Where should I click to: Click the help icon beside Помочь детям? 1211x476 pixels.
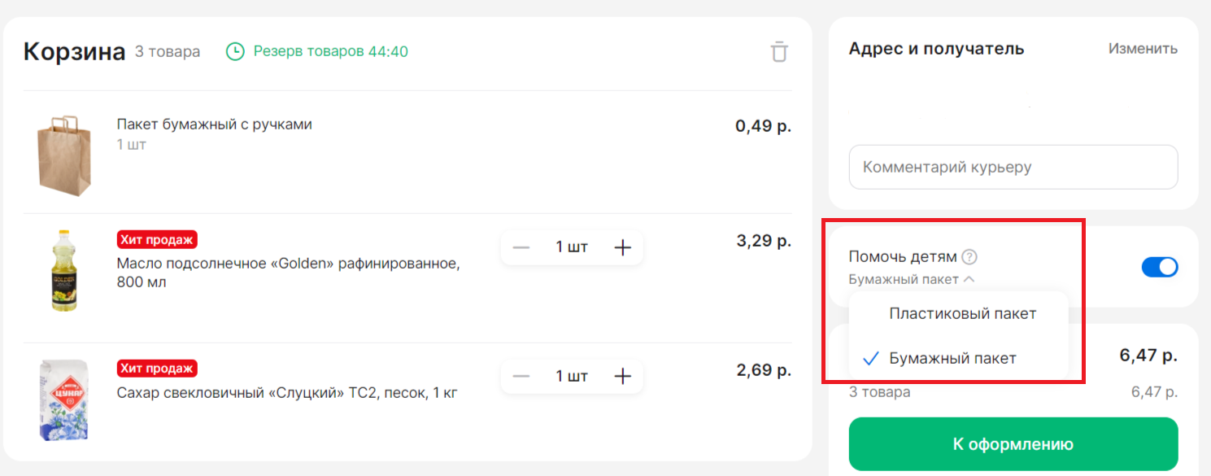coord(969,257)
